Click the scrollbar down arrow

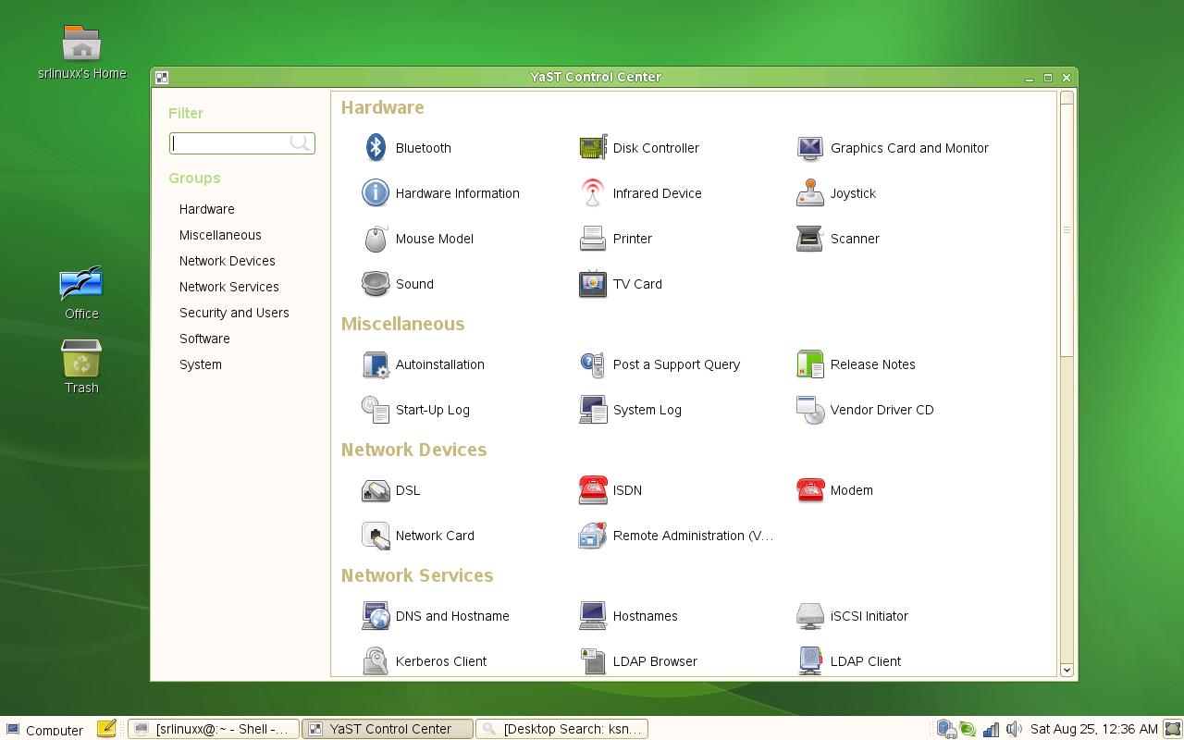pos(1067,670)
